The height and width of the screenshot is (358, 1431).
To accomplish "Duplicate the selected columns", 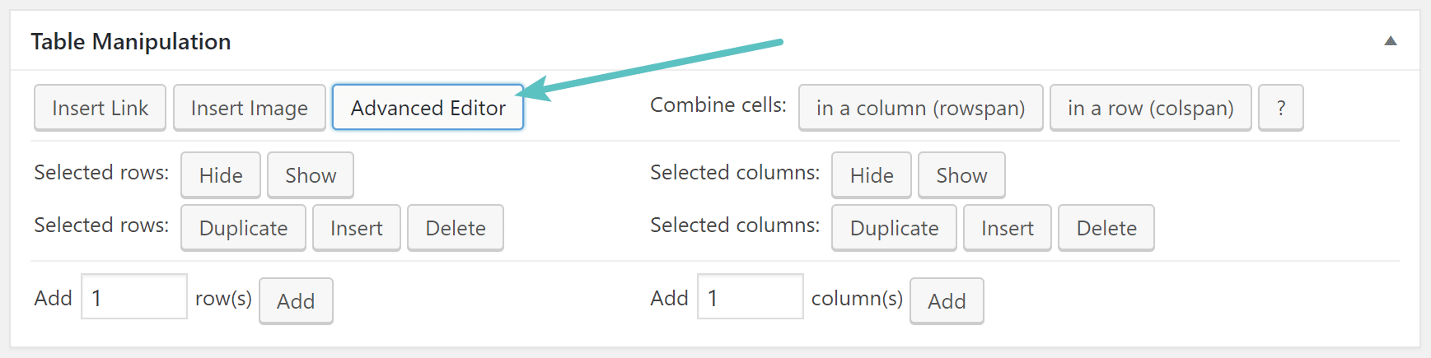I will click(894, 228).
